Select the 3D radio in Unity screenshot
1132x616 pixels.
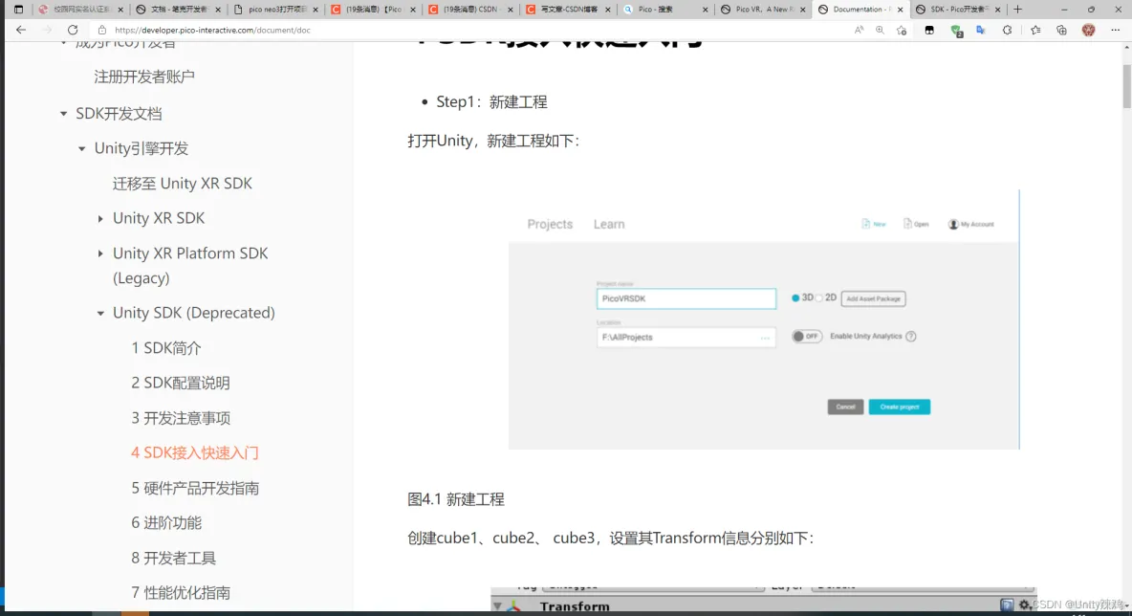[795, 297]
